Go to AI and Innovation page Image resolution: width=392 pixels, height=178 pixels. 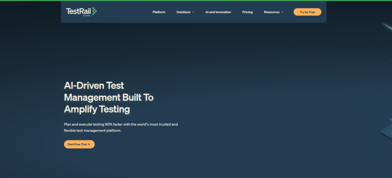point(218,12)
